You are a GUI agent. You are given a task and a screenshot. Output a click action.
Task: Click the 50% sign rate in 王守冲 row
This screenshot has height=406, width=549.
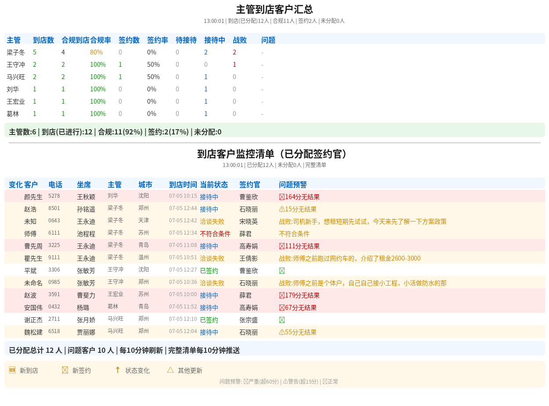(153, 65)
